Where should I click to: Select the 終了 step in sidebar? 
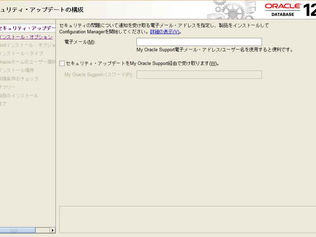pyautogui.click(x=4, y=104)
